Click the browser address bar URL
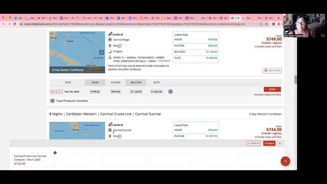The image size is (327, 184). click(134, 24)
